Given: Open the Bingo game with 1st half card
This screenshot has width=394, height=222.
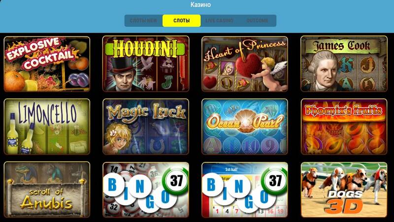Looking at the screenshot, I should 245,189.
